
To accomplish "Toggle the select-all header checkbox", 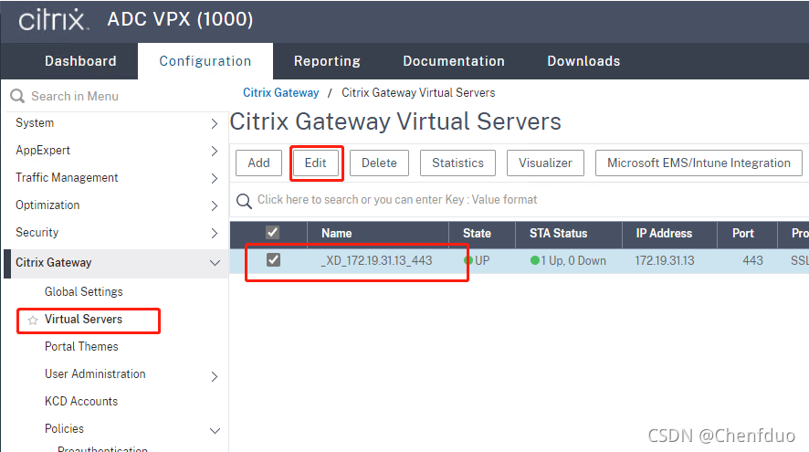I will tap(272, 233).
